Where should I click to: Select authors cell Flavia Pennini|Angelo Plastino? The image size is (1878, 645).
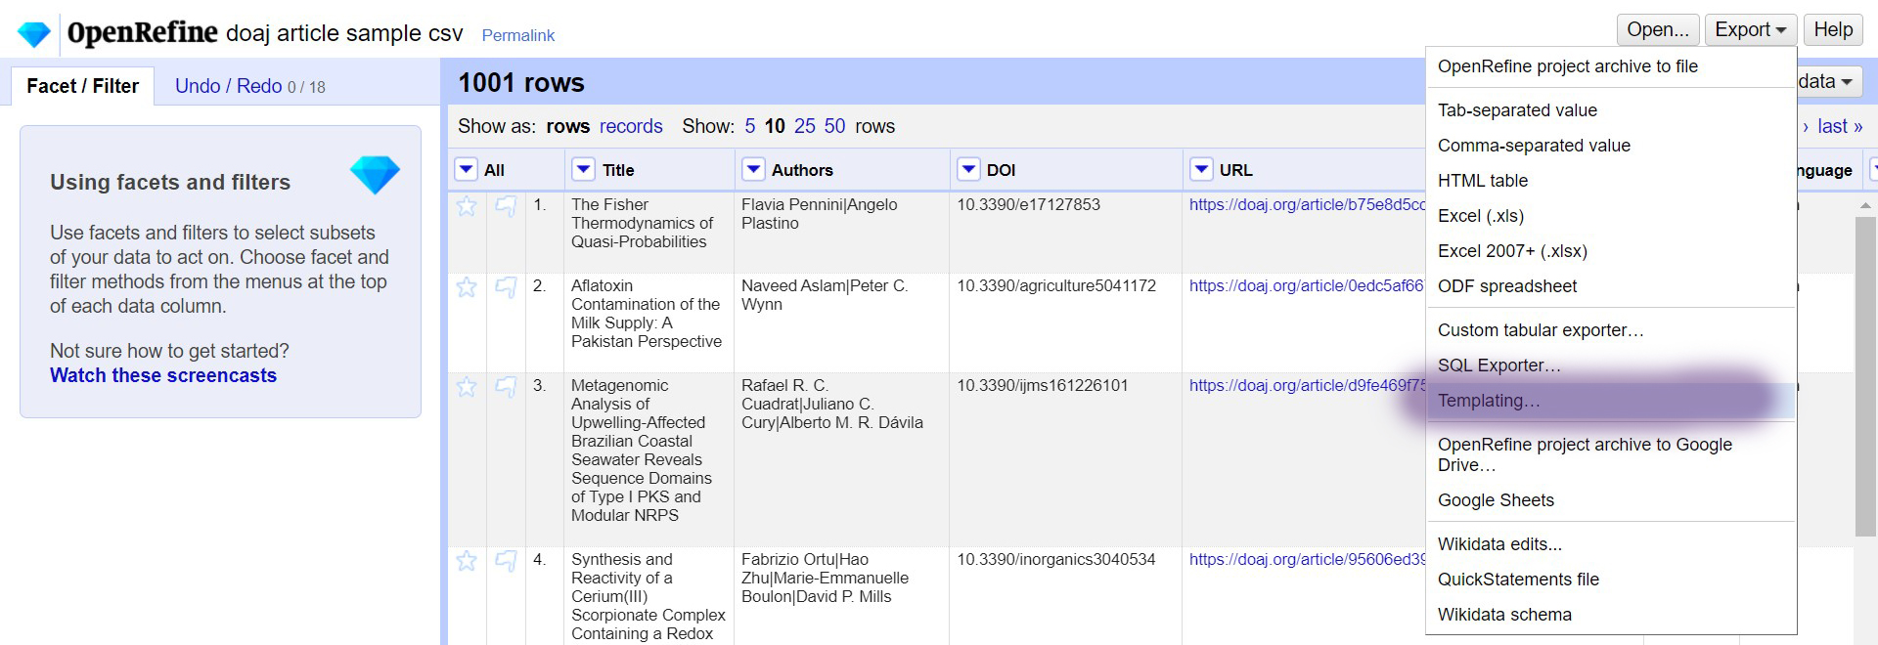coord(819,214)
